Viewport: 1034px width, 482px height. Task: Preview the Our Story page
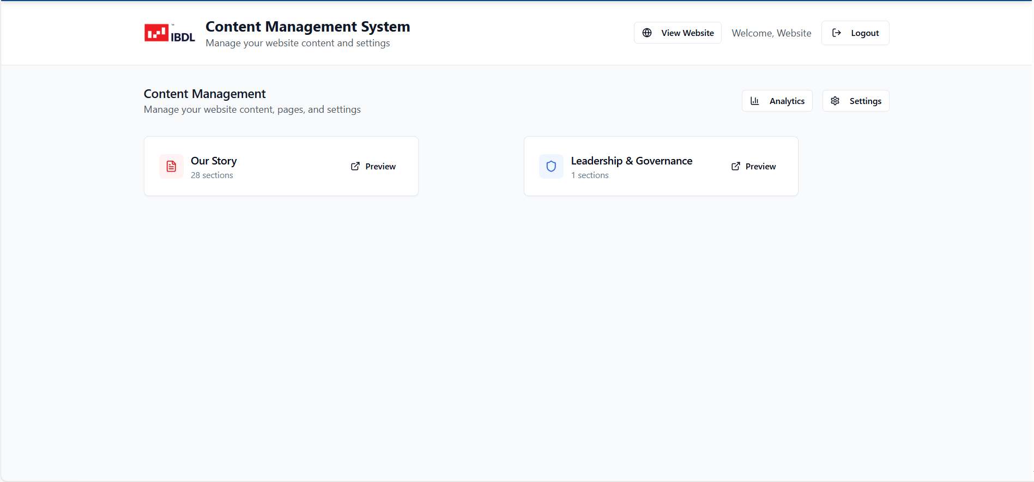(373, 166)
